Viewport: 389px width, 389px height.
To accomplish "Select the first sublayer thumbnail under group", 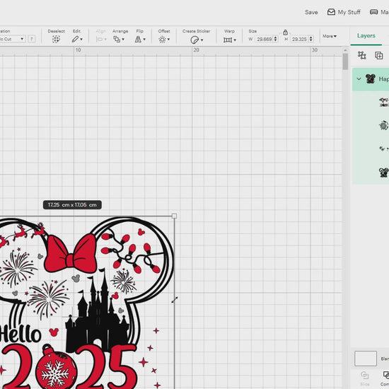I will tap(384, 103).
